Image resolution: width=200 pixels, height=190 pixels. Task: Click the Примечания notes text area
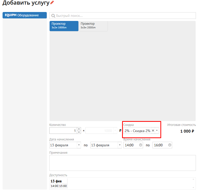pos(123,163)
